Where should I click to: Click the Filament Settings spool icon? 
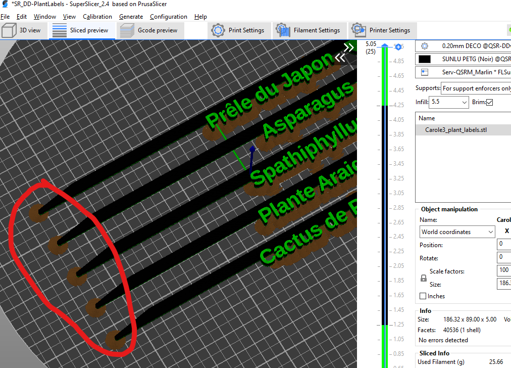click(x=283, y=30)
